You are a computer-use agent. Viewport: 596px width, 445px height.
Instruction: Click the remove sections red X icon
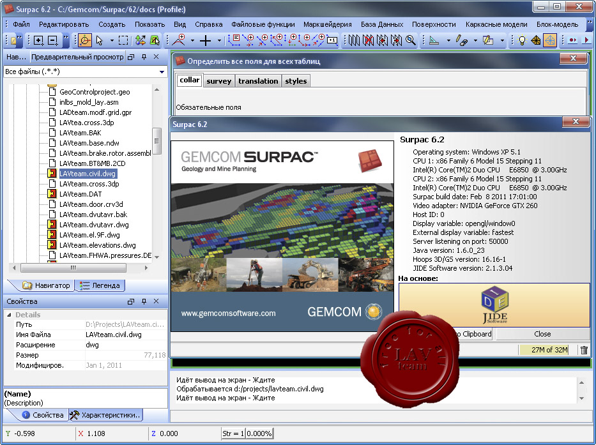368,40
